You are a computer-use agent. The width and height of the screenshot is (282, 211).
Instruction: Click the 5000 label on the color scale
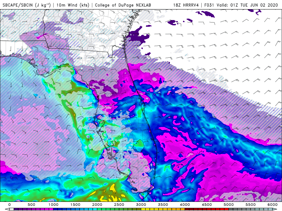228,205
